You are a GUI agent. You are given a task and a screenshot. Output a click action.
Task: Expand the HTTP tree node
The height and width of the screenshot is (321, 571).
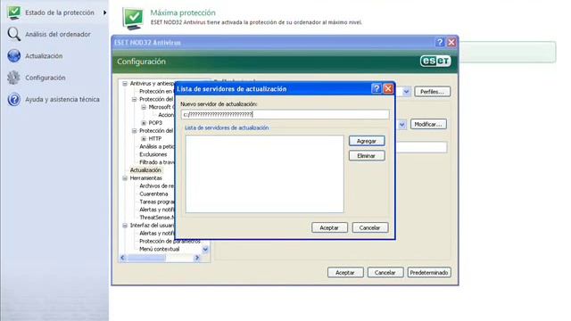pos(144,139)
